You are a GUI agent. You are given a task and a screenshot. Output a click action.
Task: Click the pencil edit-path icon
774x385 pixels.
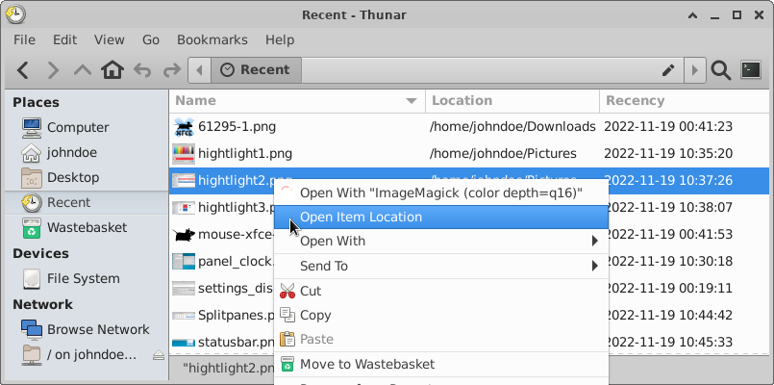tap(668, 70)
